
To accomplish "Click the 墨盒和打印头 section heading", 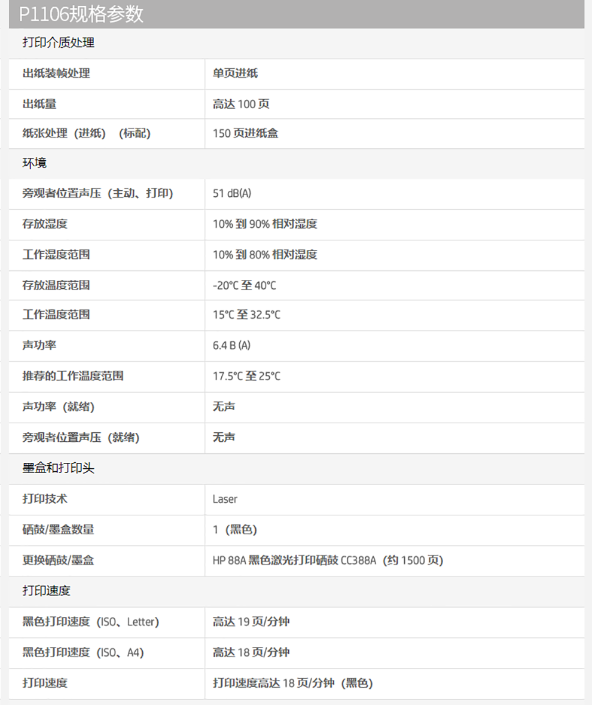I will 59,468.
